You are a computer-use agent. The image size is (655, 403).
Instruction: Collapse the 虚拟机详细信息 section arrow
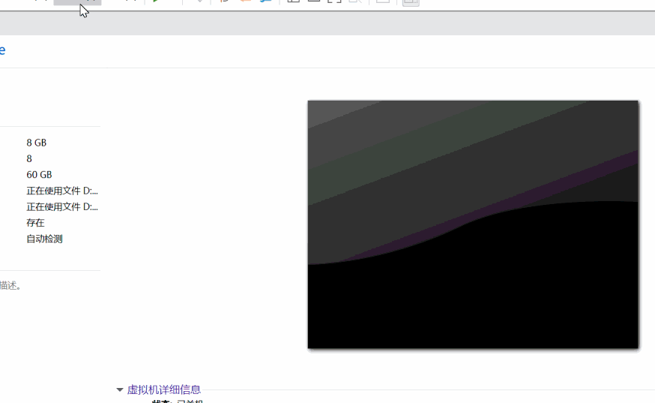point(119,389)
